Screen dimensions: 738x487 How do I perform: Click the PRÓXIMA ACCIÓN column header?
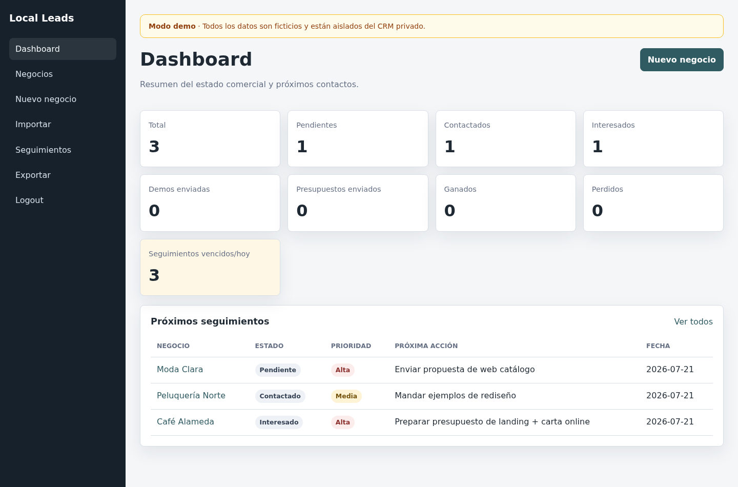pos(426,346)
